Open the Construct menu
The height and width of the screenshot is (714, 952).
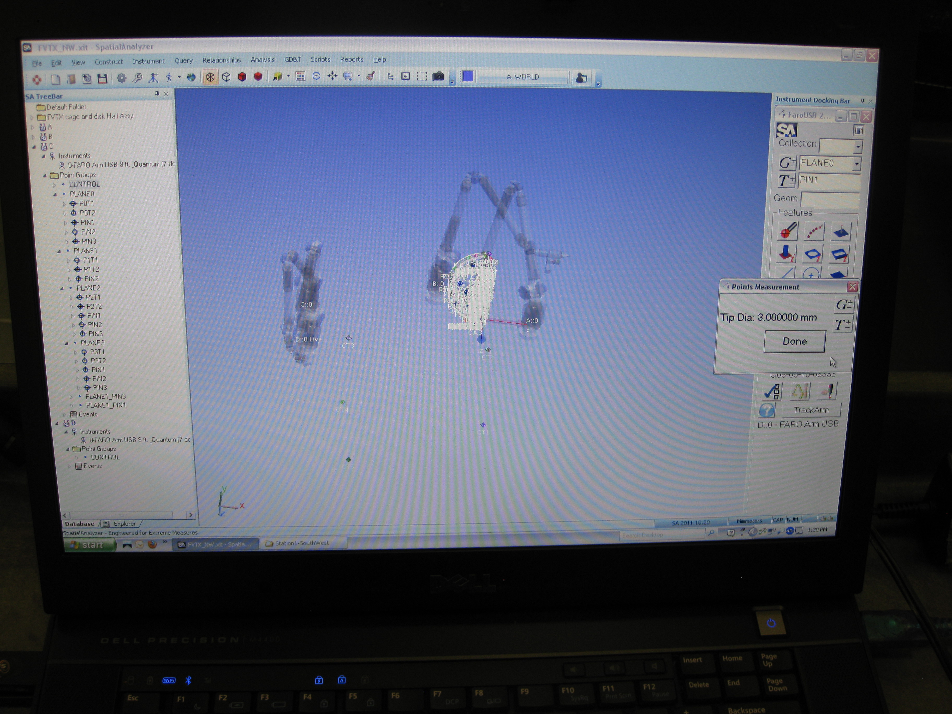(109, 62)
